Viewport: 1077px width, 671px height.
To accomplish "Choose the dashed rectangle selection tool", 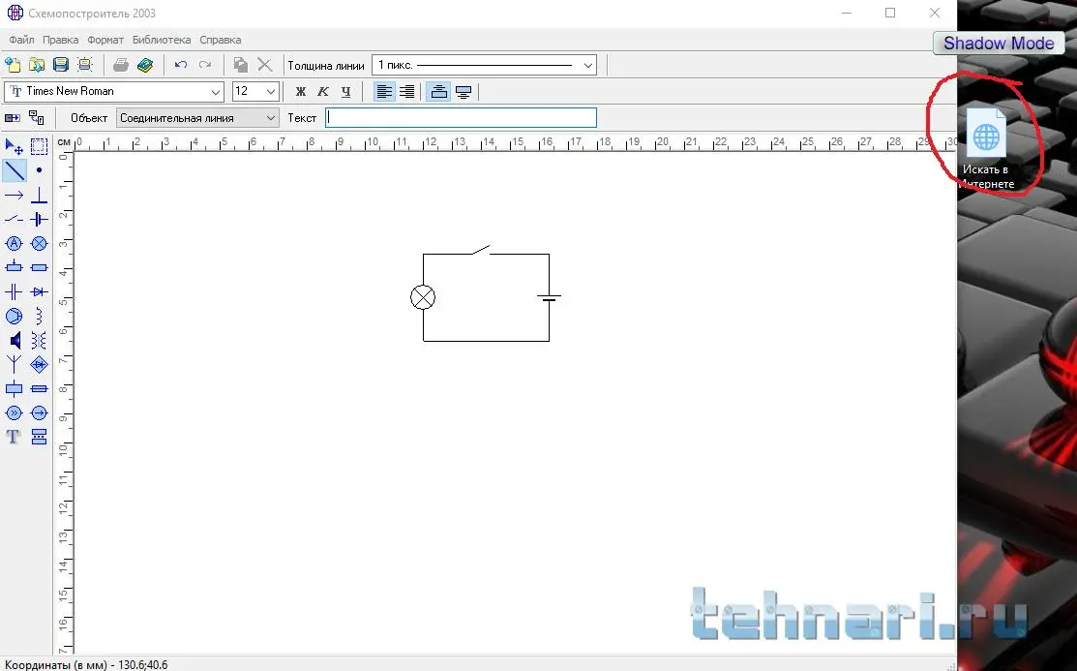I will [39, 146].
